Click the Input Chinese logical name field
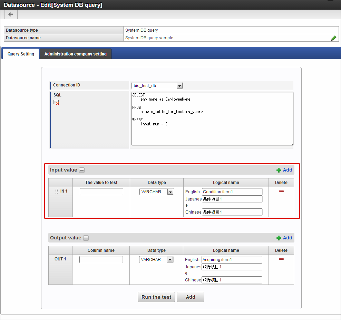This screenshot has height=320, width=341. coord(232,212)
